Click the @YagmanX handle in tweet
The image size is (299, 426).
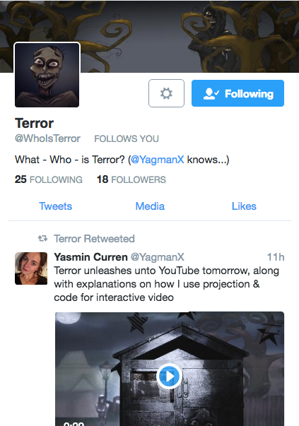click(x=158, y=257)
